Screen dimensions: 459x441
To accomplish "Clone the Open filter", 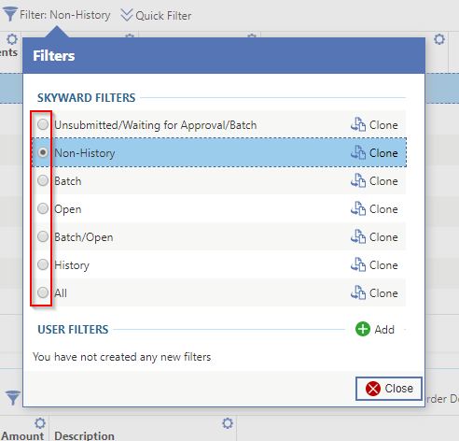I will [x=374, y=209].
